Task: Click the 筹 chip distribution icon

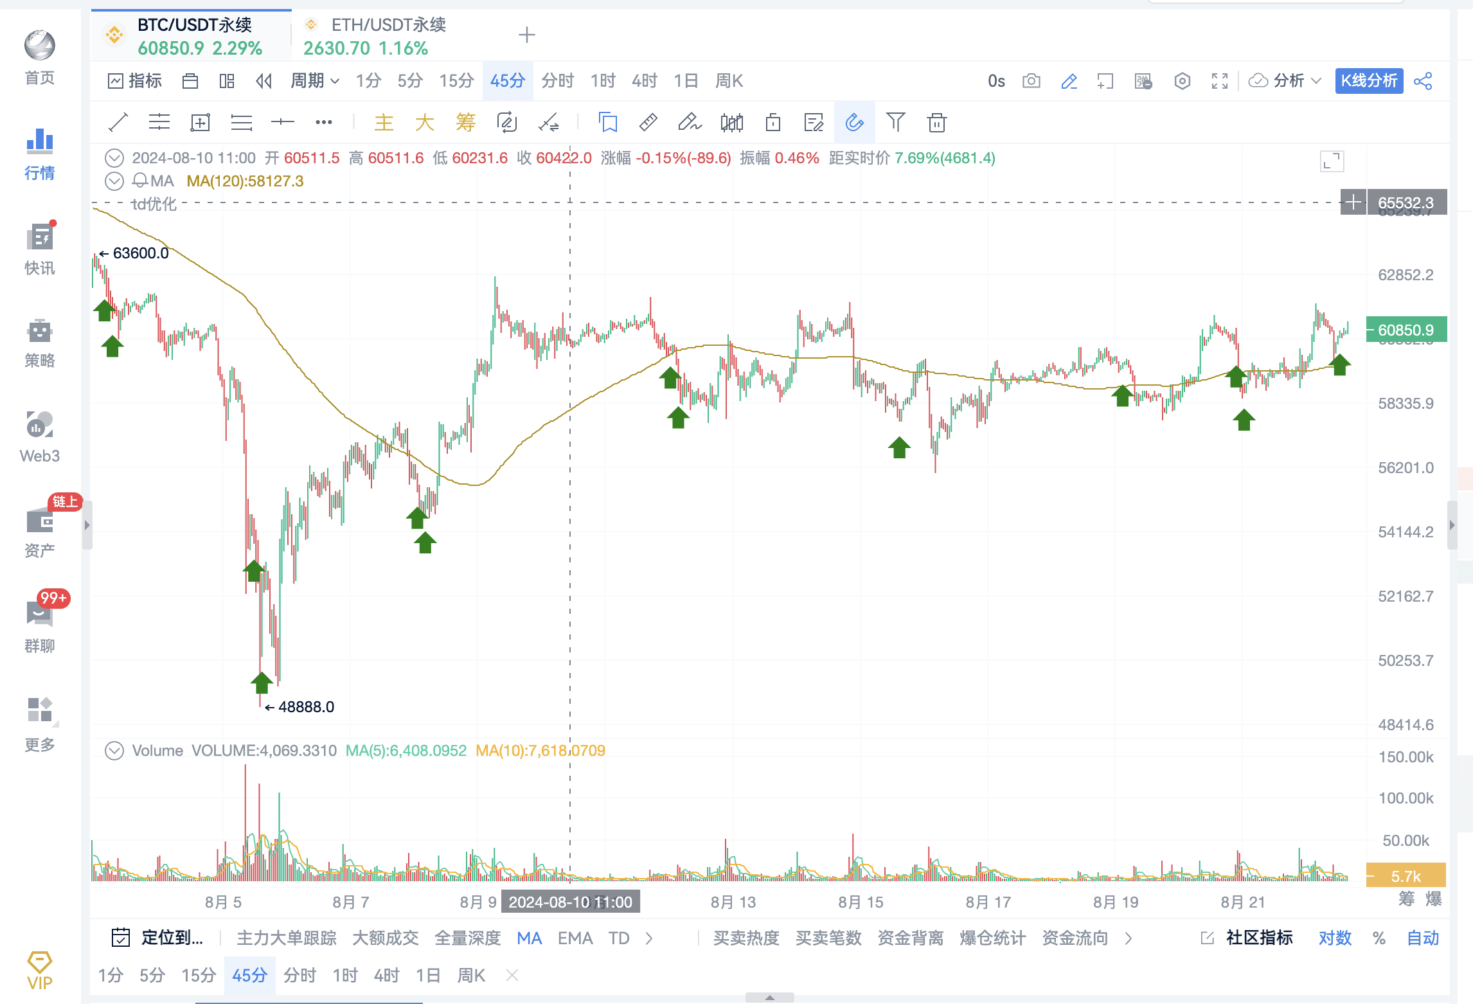Action: click(x=465, y=122)
